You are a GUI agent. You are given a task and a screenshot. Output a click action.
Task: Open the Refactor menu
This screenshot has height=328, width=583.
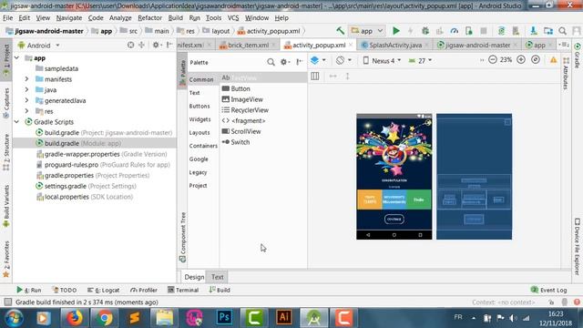[149, 18]
